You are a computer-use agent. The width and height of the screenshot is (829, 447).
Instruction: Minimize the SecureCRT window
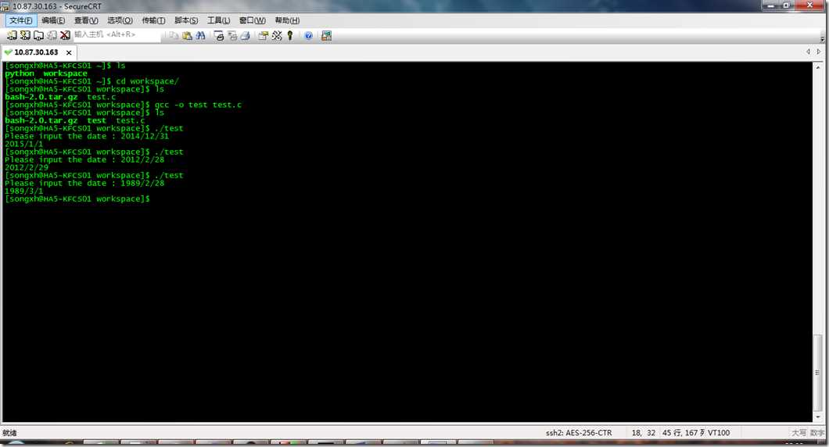coord(770,5)
